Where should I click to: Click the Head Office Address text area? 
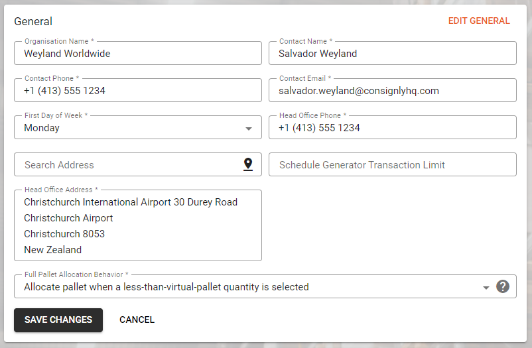click(138, 225)
